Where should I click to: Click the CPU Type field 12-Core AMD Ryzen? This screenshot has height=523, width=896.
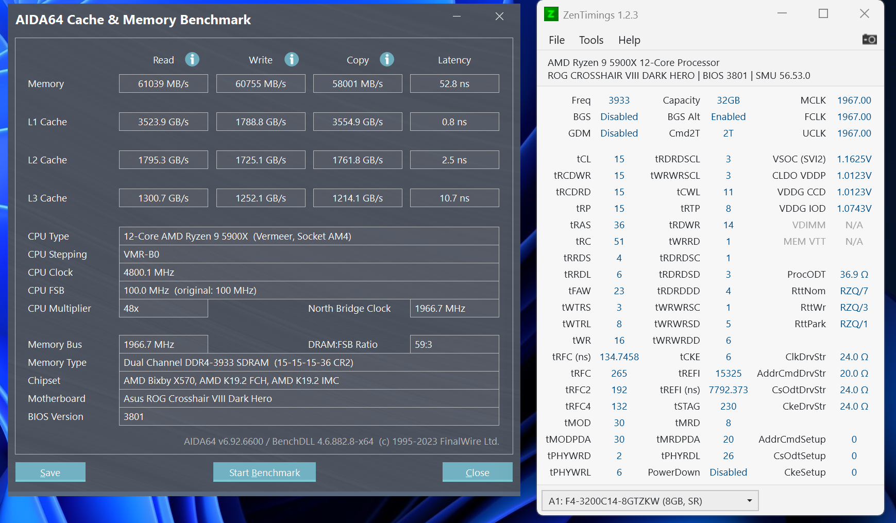point(309,236)
